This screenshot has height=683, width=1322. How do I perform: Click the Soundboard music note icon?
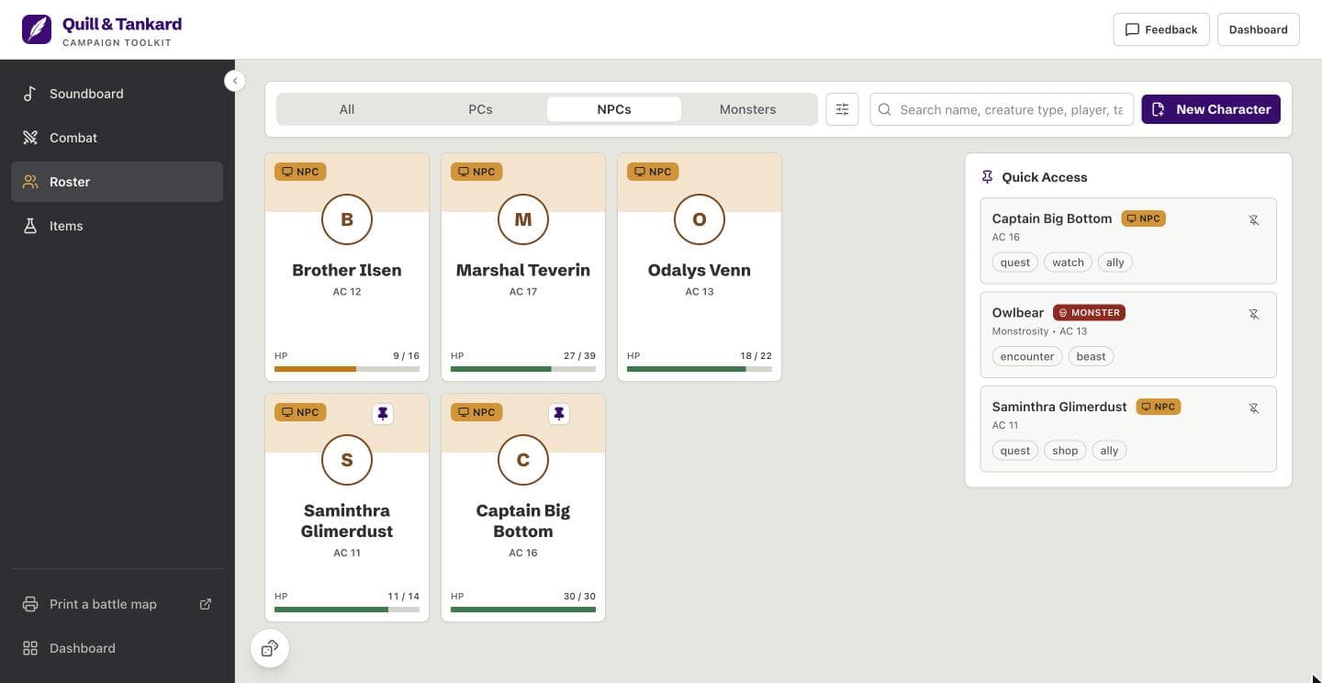point(30,94)
